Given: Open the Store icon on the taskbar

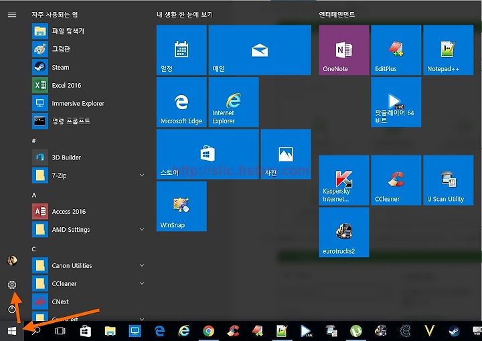Looking at the screenshot, I should click(86, 331).
